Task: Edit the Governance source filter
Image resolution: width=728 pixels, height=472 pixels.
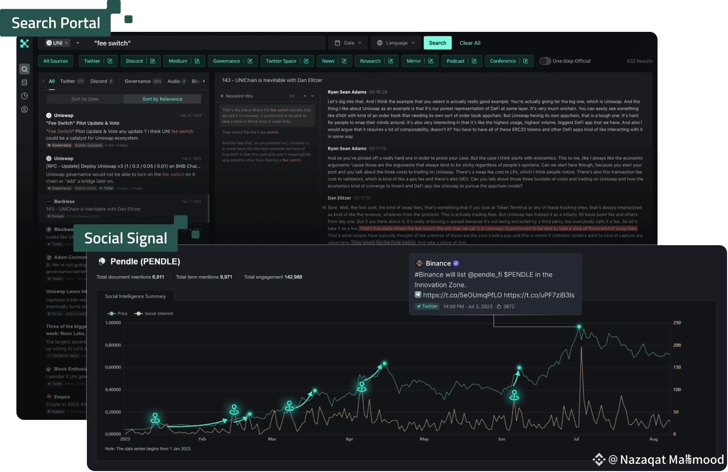Action: tap(250, 61)
